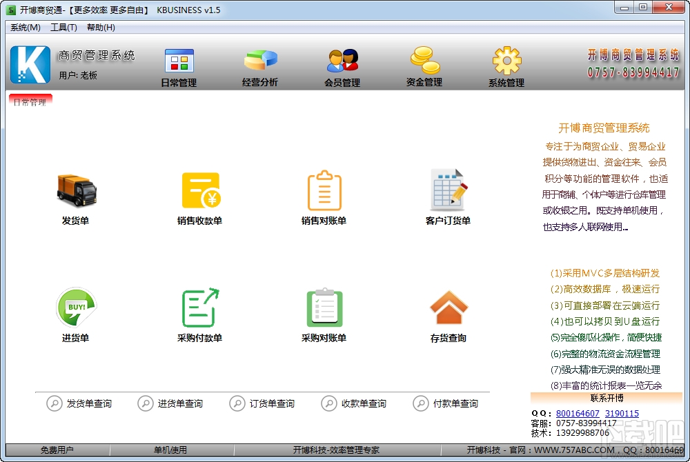Click feature line (4)也可以拷贝到U盘运行

click(605, 321)
